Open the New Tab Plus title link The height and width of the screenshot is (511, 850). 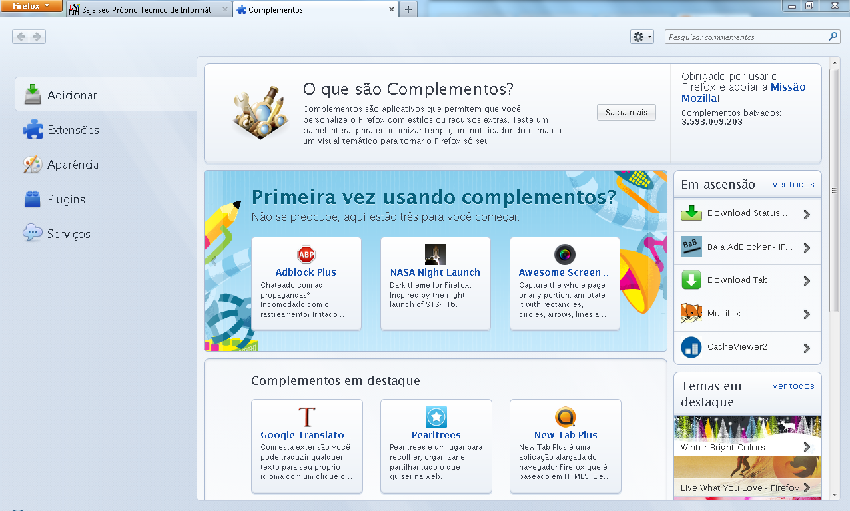(x=566, y=434)
